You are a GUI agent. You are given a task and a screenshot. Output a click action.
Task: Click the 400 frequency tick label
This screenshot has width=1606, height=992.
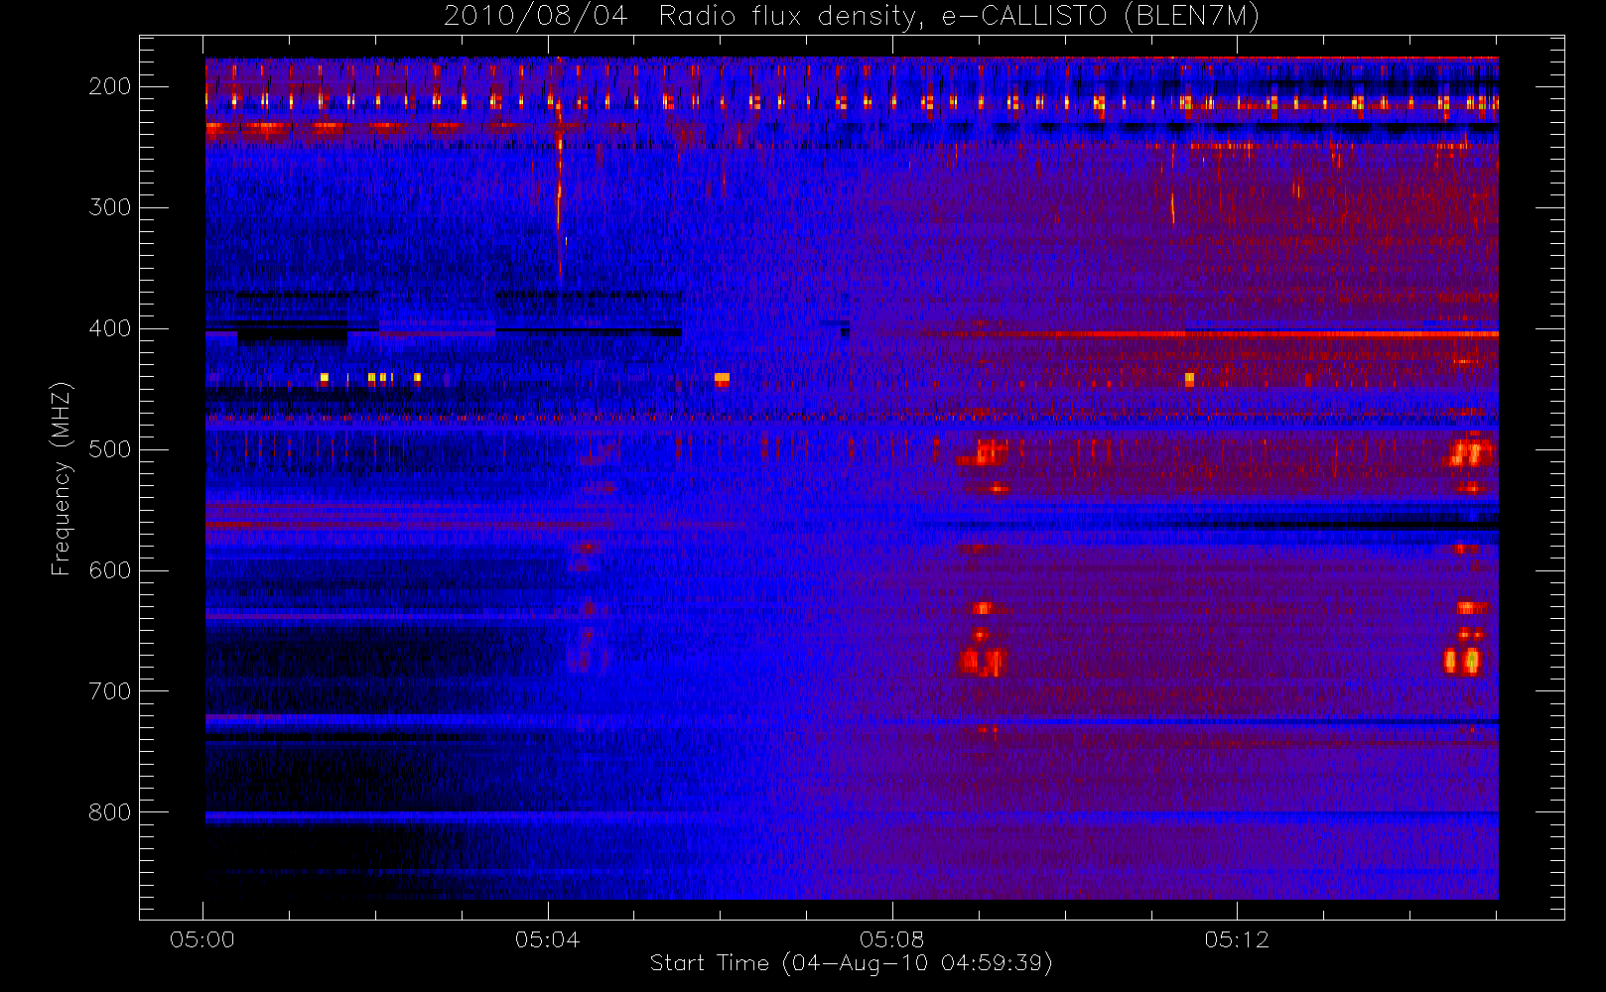pyautogui.click(x=110, y=328)
